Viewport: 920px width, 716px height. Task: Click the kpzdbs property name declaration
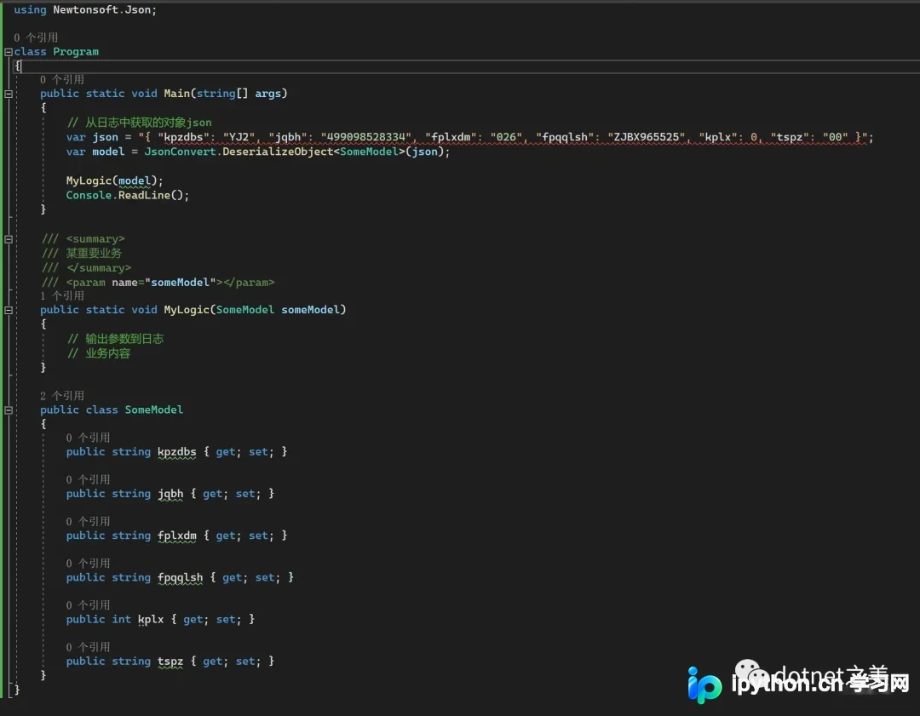click(x=176, y=452)
